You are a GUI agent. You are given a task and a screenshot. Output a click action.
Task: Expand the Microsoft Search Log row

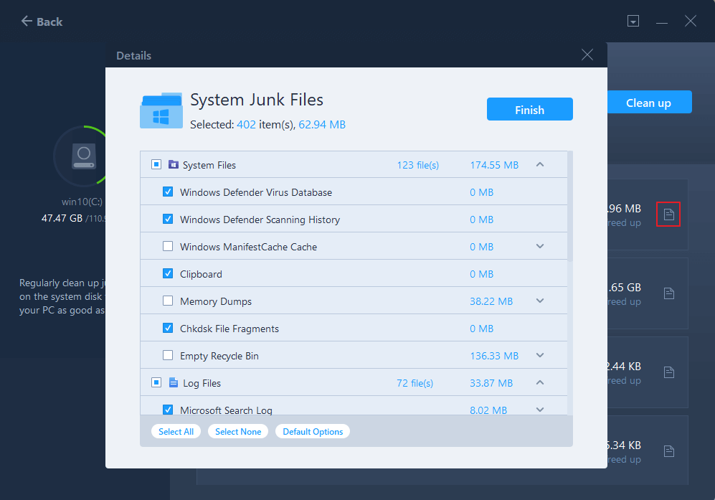540,410
